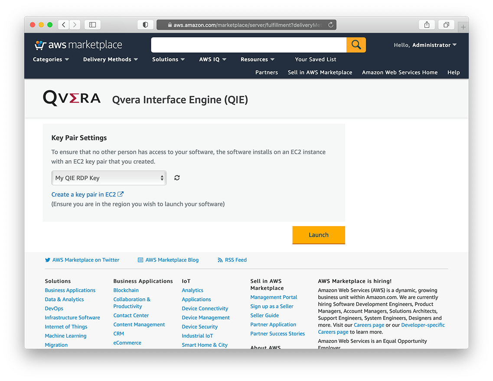This screenshot has height=381, width=493.
Task: Open Collaboration & Productivity link
Action: tap(132, 303)
